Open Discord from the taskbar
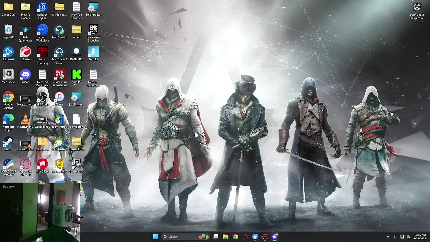 pos(275,237)
